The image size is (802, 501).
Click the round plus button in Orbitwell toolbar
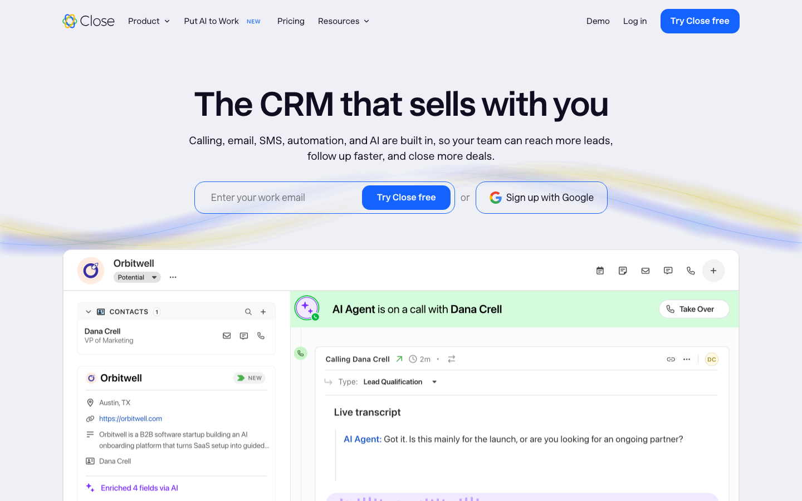coord(713,271)
